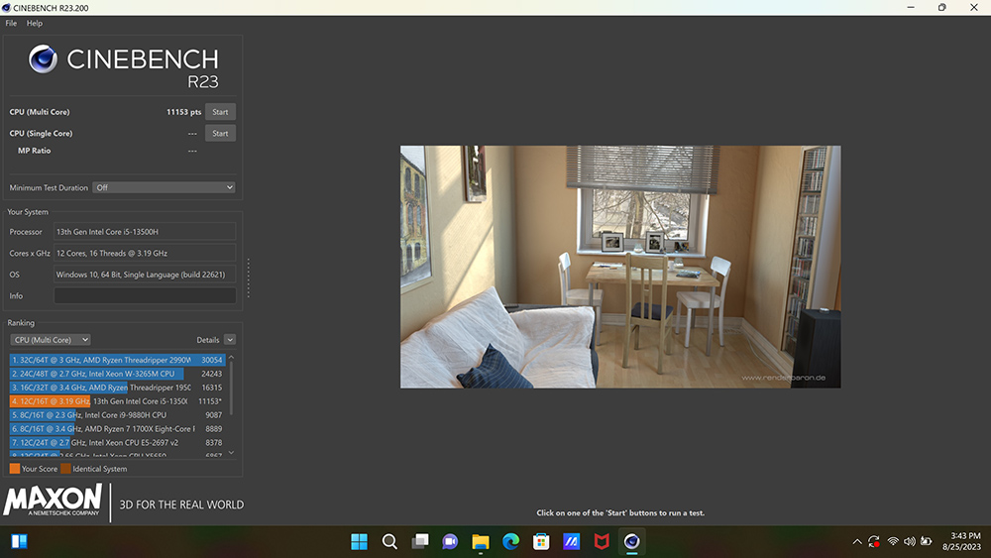Open Minimum Test Duration dropdown
The width and height of the screenshot is (991, 558).
165,187
